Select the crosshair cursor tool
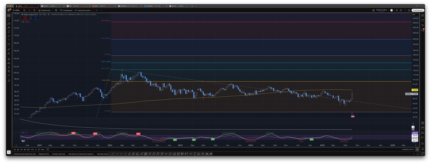 pyautogui.click(x=9, y=15)
